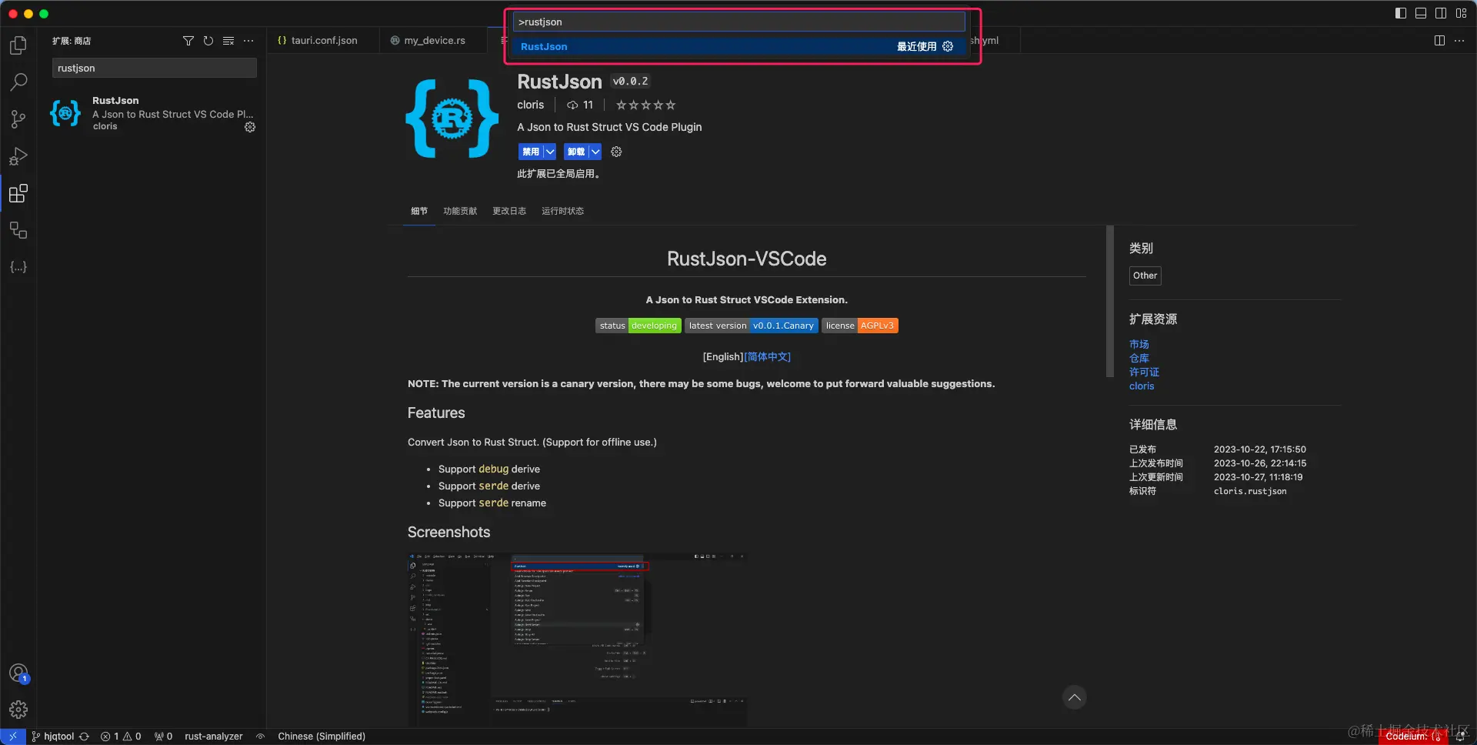Open the 许可证 resource link

(x=1144, y=372)
